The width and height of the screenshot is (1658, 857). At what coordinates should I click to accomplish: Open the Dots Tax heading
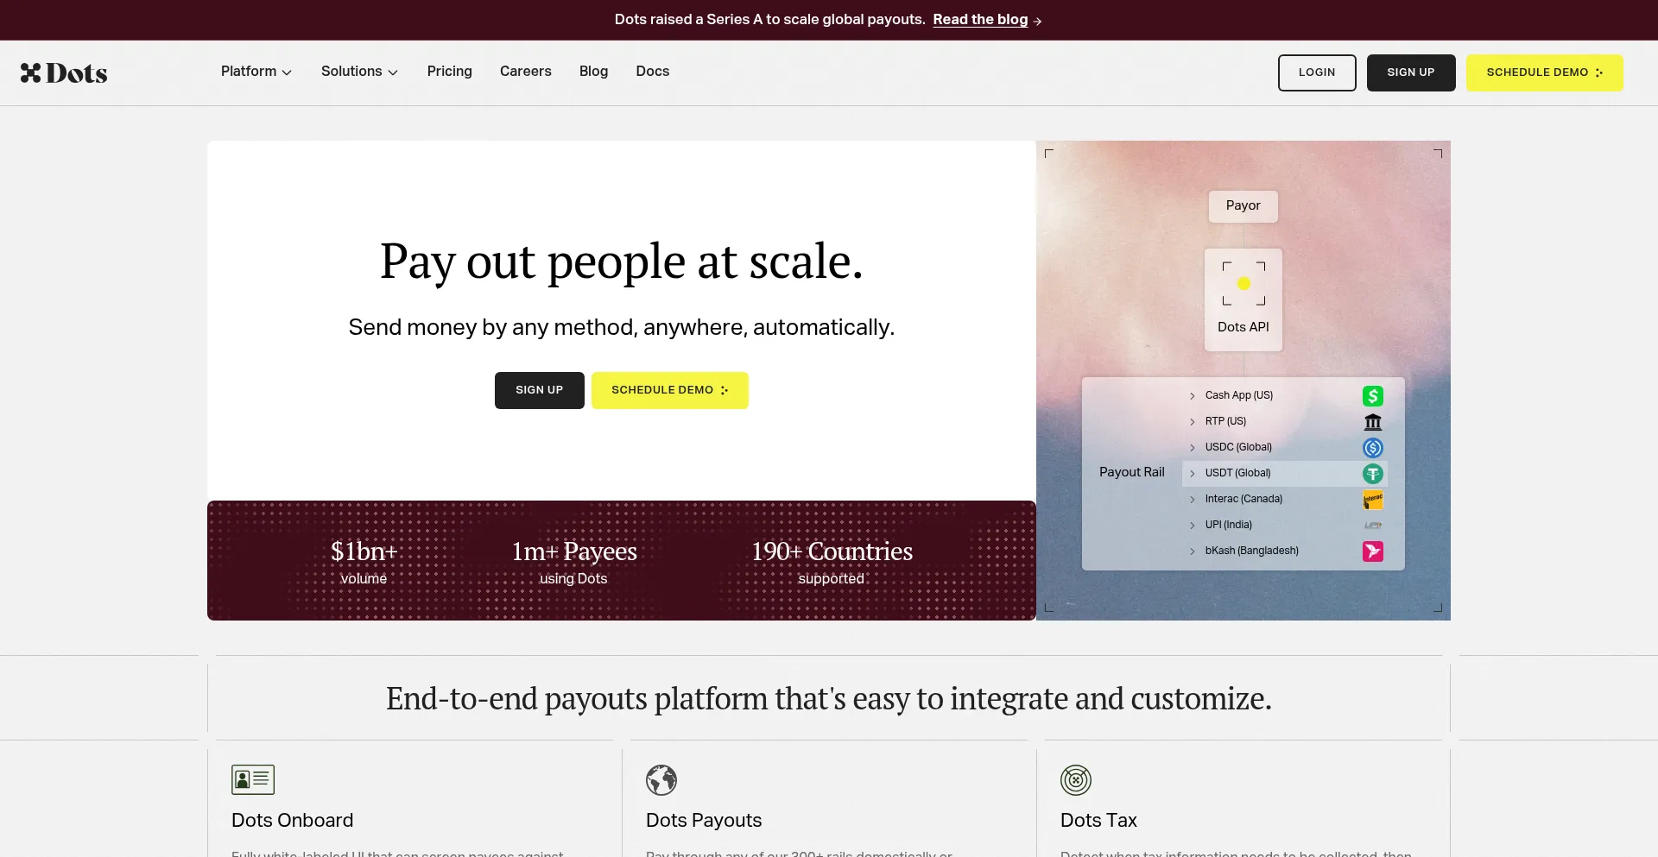pos(1098,821)
